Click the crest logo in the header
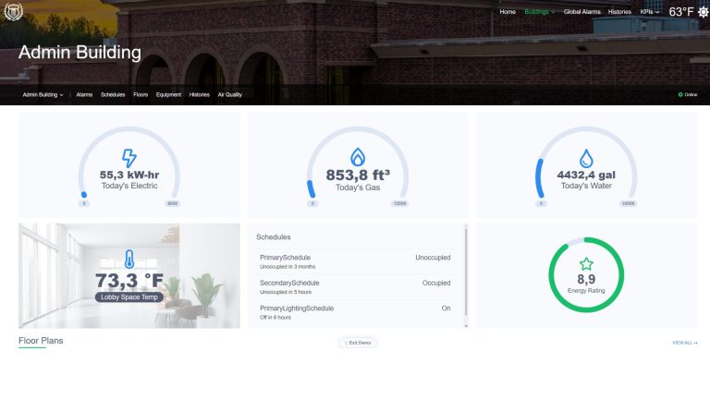Viewport: 710px width, 399px height. pos(13,11)
